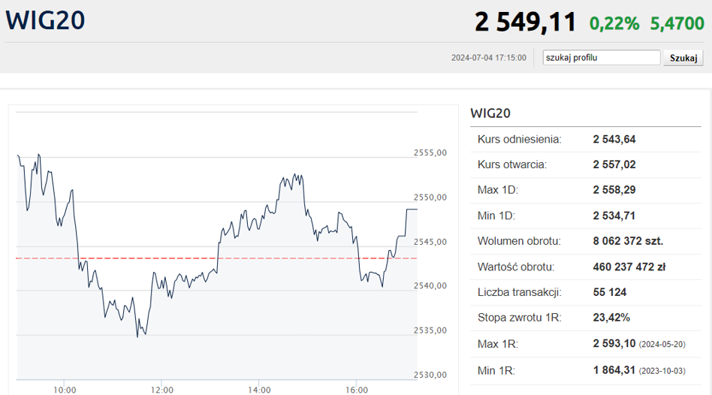Click the large WIG20 page heading

45,20
